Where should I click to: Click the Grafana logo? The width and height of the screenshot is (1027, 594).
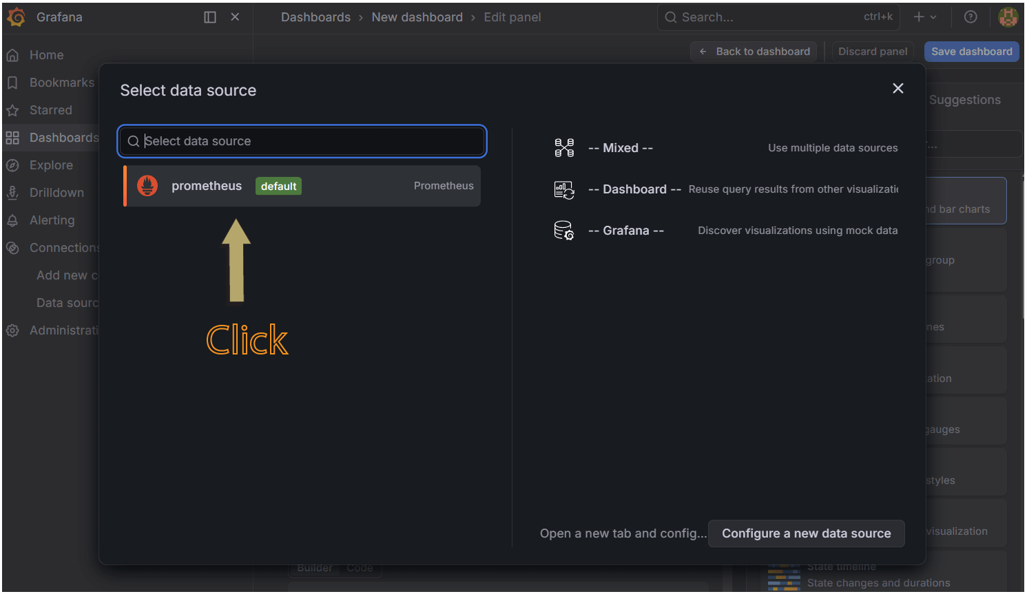pyautogui.click(x=15, y=17)
